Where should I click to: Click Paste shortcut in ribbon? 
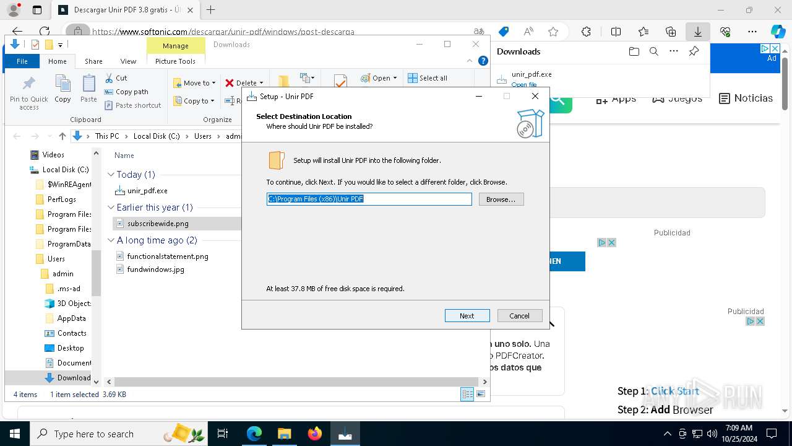(x=133, y=105)
